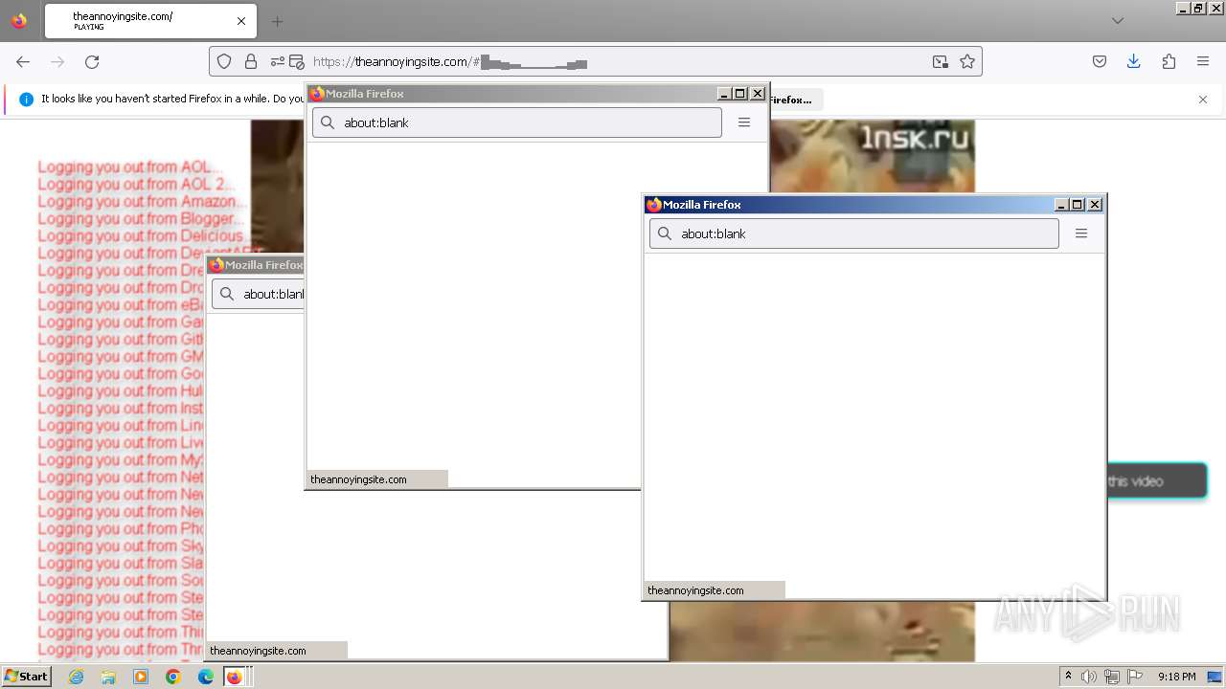
Task: Dismiss the Firefox refresh notification bar
Action: coord(1203,99)
